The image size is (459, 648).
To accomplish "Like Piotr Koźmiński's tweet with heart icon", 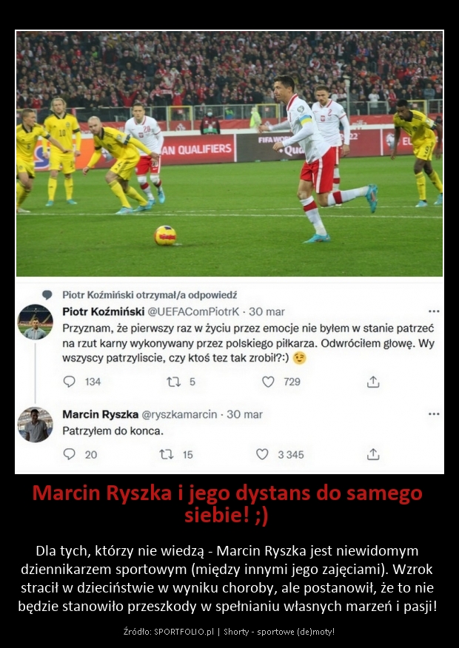I will click(x=269, y=382).
